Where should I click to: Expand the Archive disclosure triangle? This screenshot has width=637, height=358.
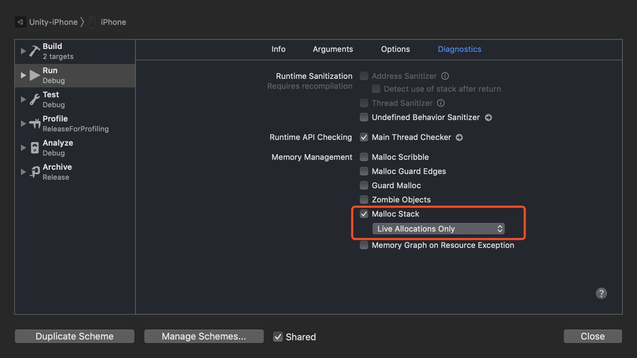(23, 172)
